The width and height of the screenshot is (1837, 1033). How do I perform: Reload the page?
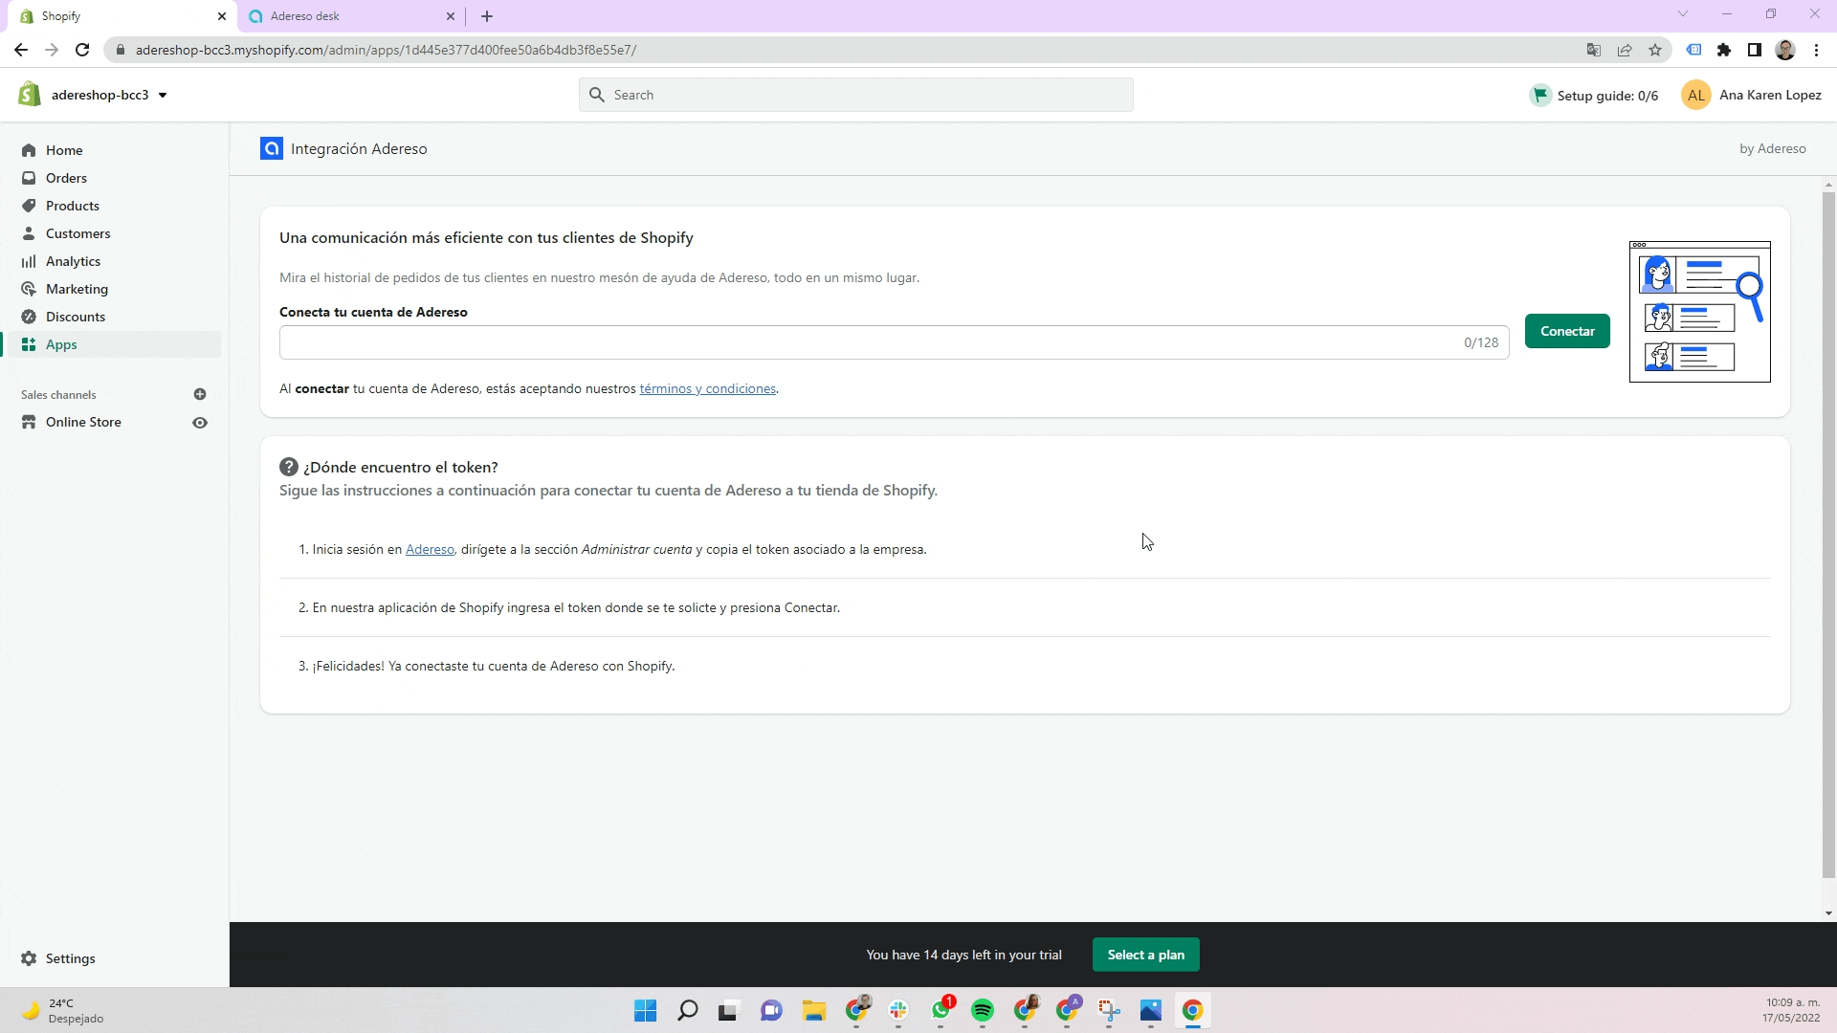tap(82, 50)
